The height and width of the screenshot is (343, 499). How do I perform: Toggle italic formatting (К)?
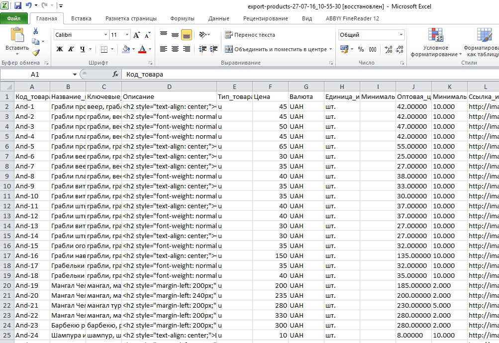71,49
